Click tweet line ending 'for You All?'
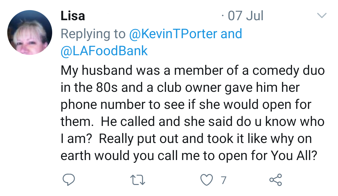Image resolution: width=338 pixels, height=196 pixels. point(189,156)
